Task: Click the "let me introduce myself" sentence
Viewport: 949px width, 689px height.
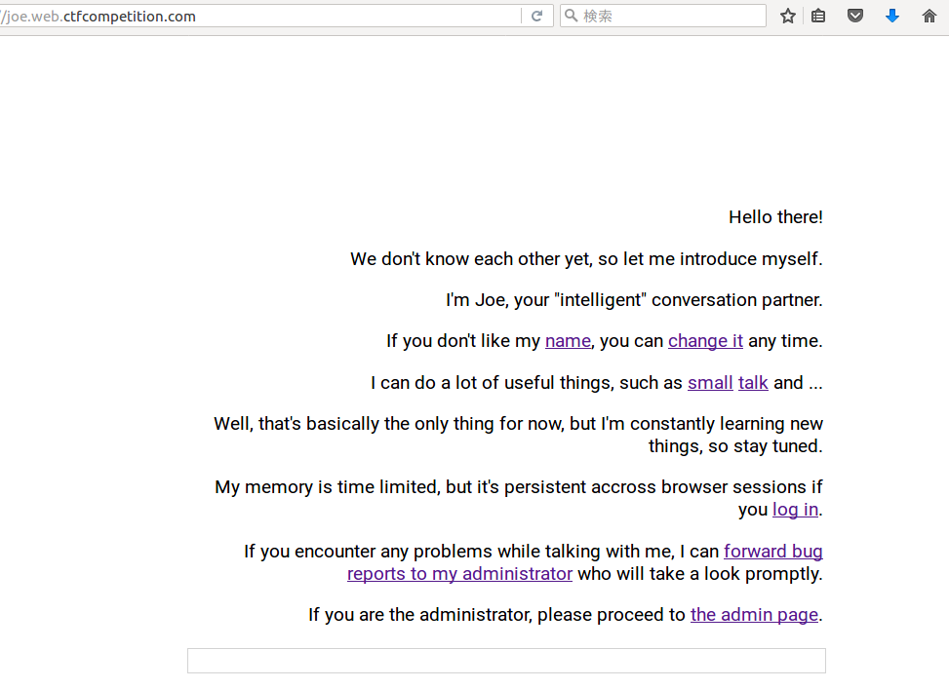Action: (x=586, y=259)
